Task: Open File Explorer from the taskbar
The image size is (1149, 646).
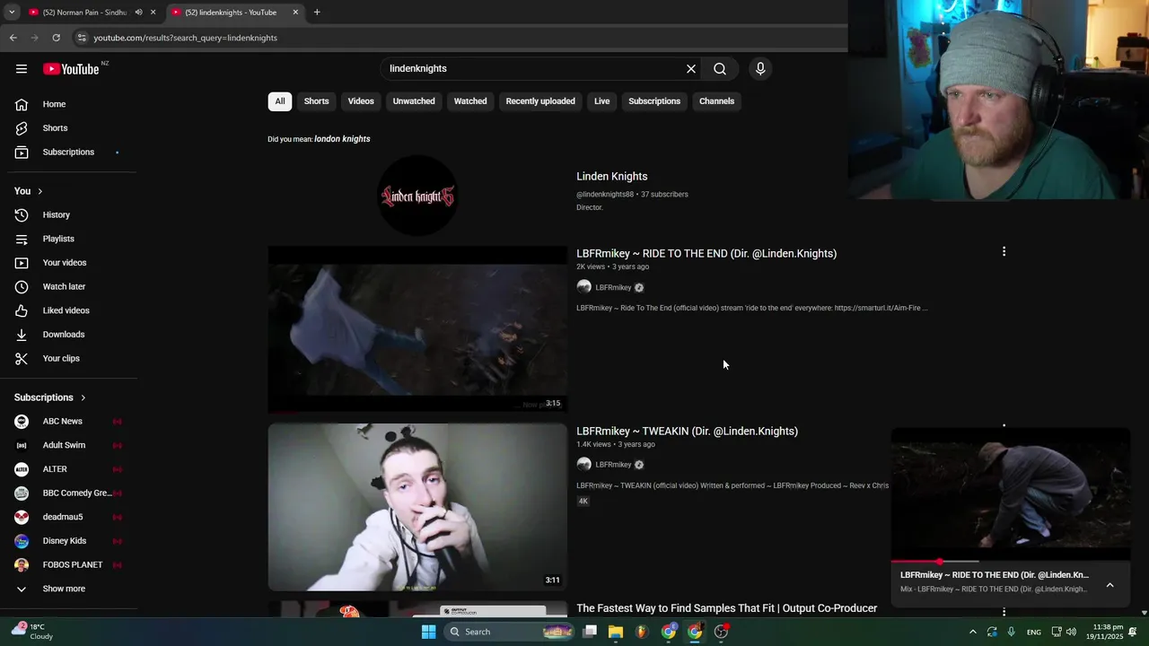Action: (x=616, y=632)
